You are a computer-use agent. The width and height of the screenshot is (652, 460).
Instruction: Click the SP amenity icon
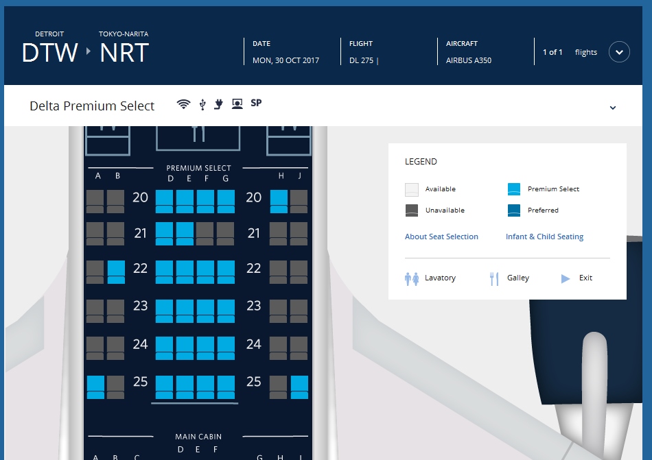pyautogui.click(x=256, y=104)
